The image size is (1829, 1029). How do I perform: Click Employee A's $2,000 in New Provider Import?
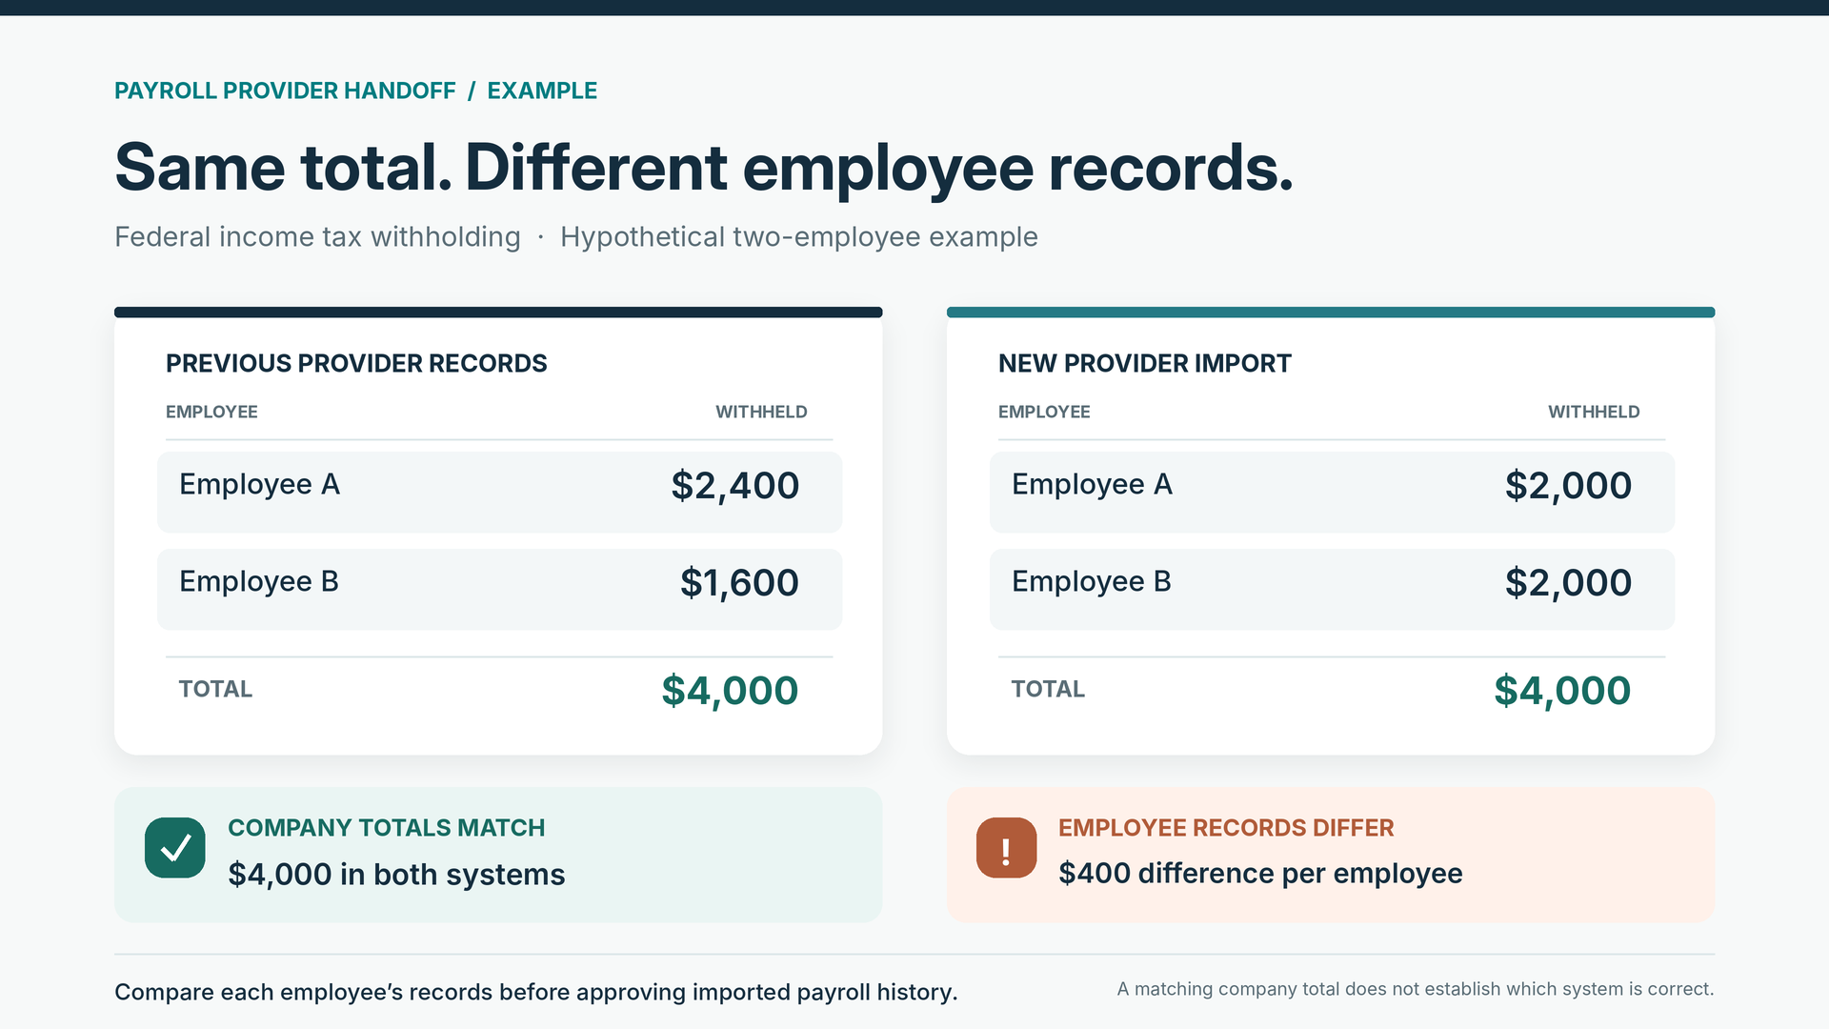[x=1568, y=486]
